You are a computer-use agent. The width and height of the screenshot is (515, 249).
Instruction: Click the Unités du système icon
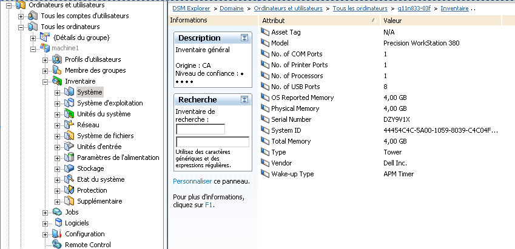pyautogui.click(x=69, y=114)
